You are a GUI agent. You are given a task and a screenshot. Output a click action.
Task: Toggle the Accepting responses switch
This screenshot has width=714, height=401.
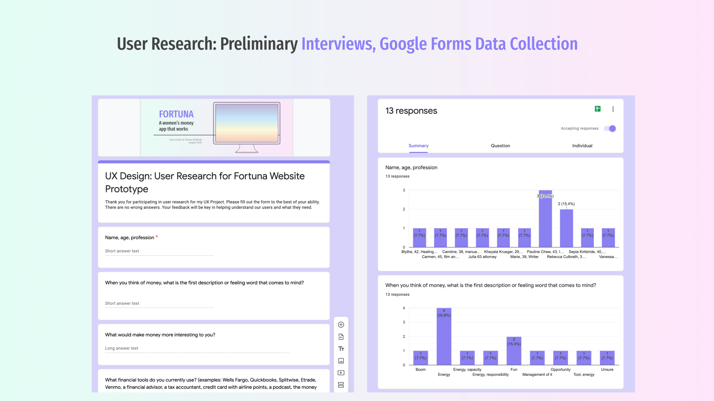pyautogui.click(x=610, y=128)
